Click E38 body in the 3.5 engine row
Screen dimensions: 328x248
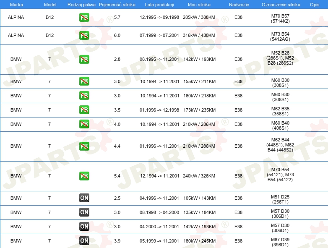pyautogui.click(x=239, y=110)
